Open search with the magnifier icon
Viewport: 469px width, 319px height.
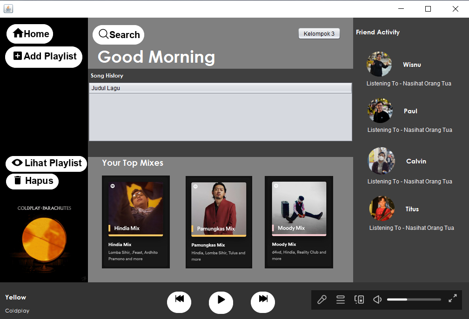point(103,34)
